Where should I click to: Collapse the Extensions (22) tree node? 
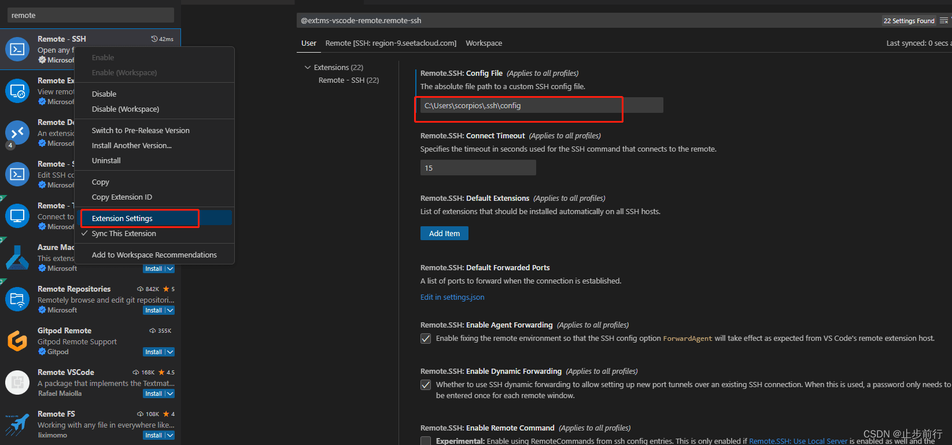click(x=308, y=67)
